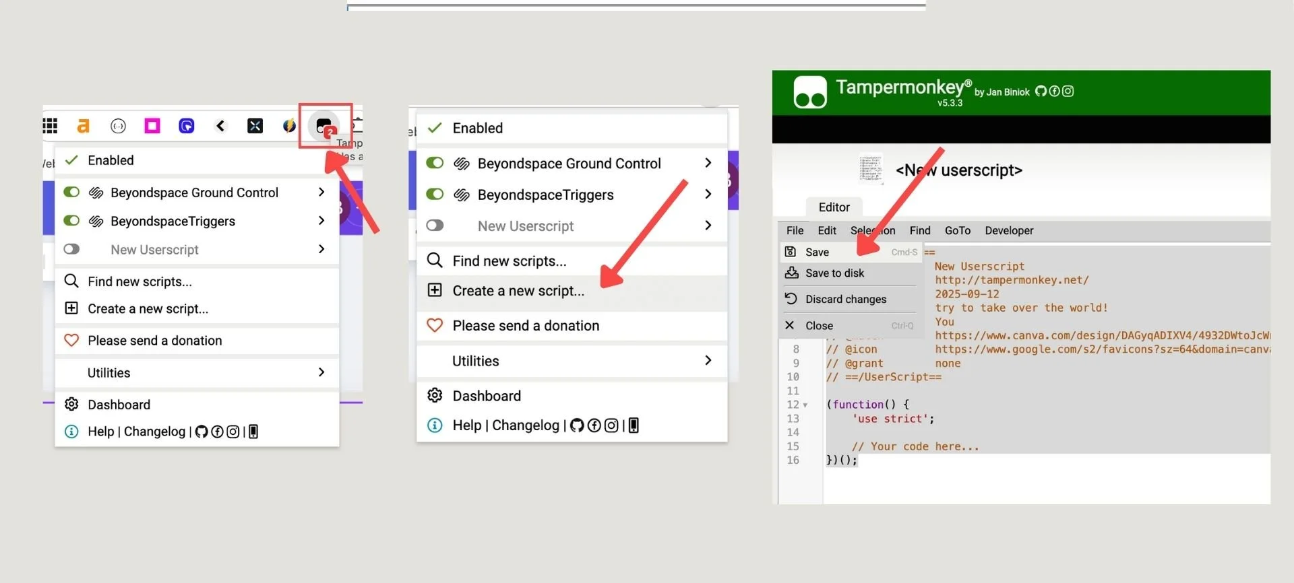Image resolution: width=1294 pixels, height=583 pixels.
Task: Toggle the Enabled checkmark in middle popup
Action: click(435, 128)
